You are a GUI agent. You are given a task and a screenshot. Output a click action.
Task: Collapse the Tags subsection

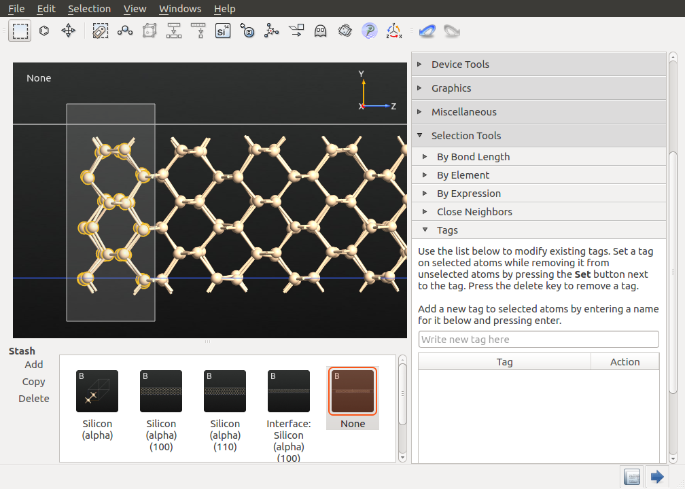[539, 230]
